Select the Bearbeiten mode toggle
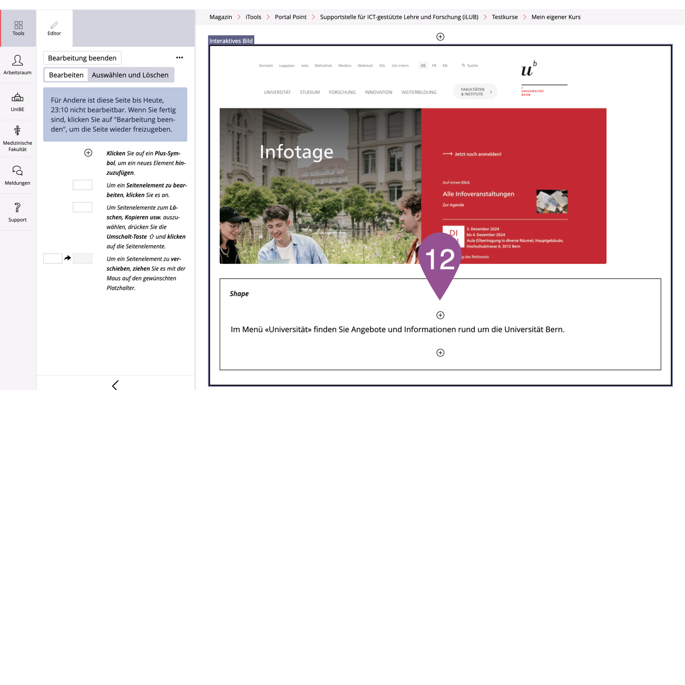The height and width of the screenshot is (685, 685). coord(66,75)
